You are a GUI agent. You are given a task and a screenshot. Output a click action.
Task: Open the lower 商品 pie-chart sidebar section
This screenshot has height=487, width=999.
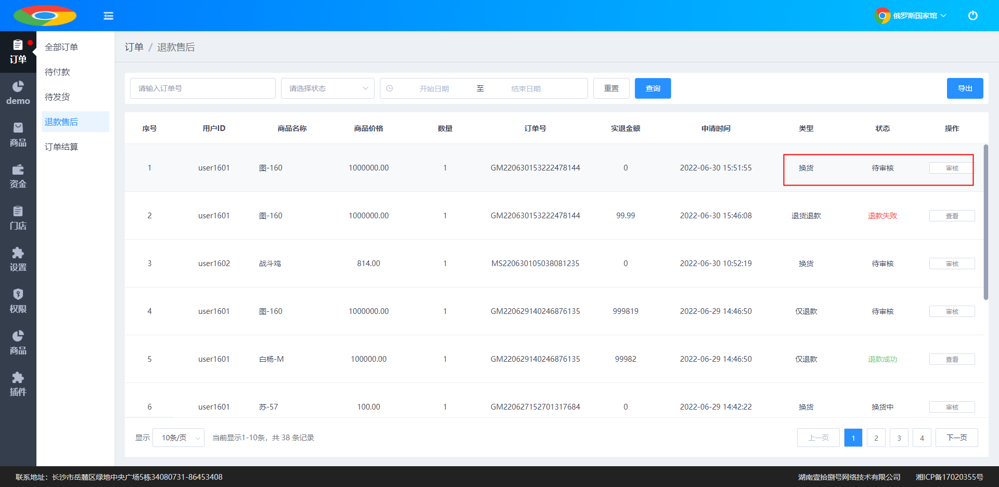click(18, 343)
